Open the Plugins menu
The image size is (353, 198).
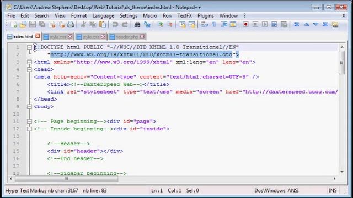[x=206, y=16]
